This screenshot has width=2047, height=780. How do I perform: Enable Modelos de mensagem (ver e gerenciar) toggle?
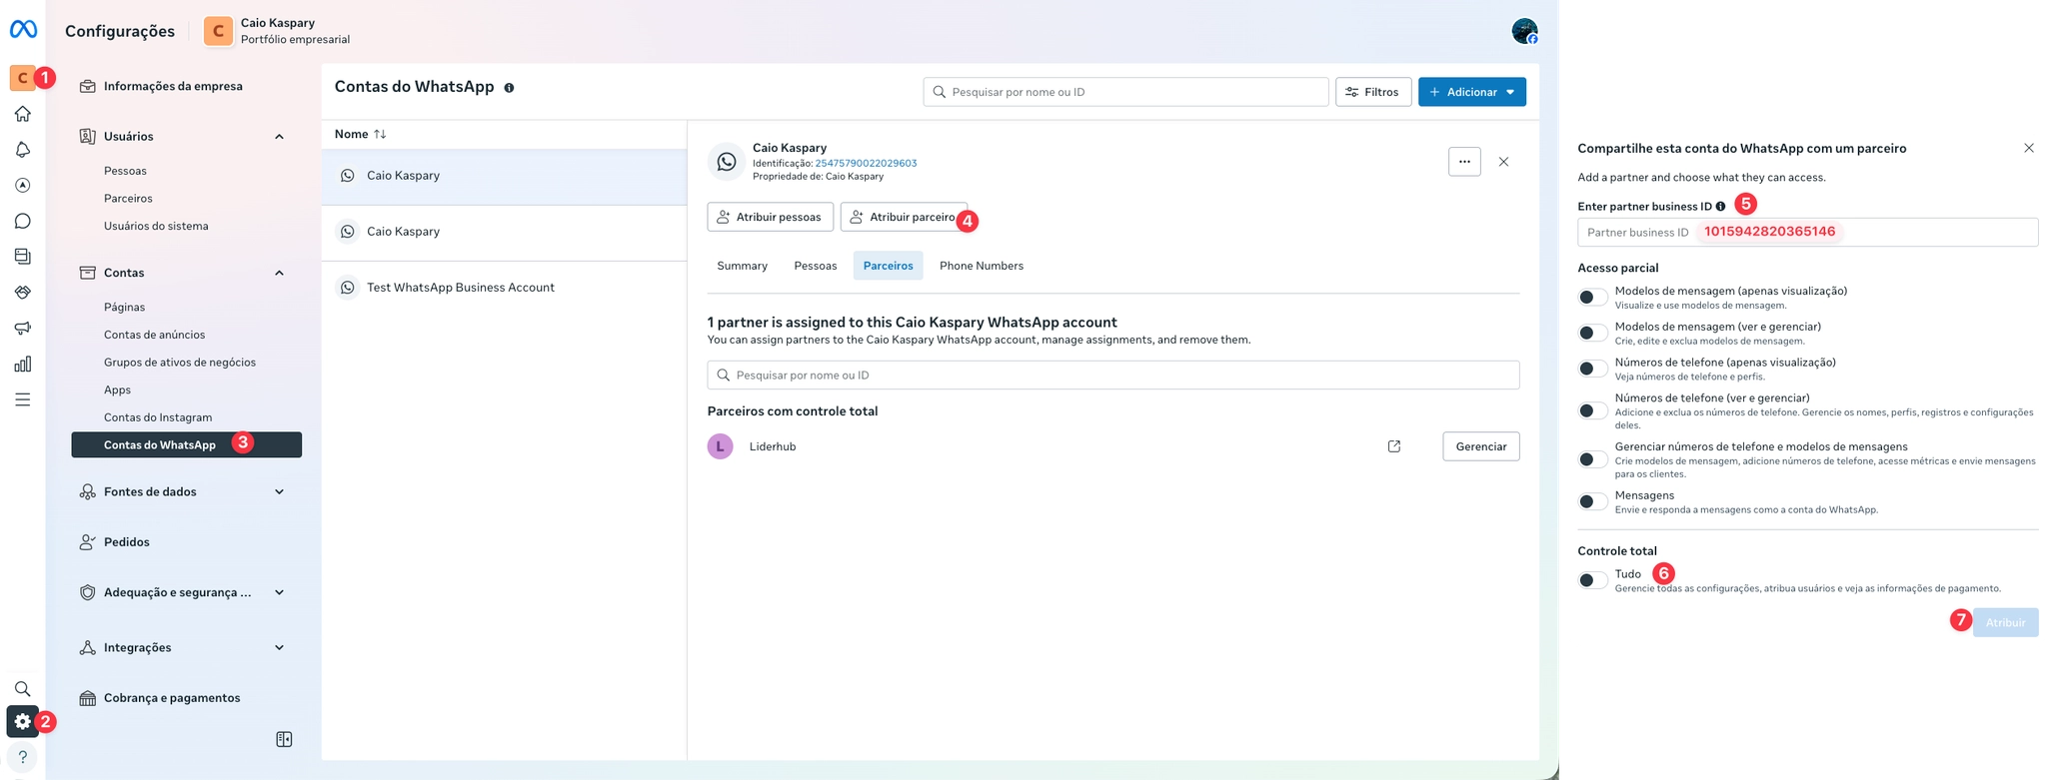[1592, 333]
